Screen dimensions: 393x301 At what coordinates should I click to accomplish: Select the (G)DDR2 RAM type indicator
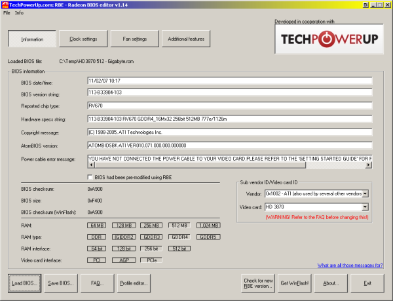(x=124, y=237)
